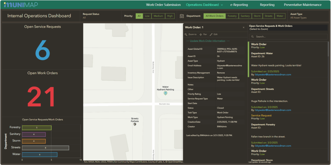
Task: Go to e-Reporting
Action: point(239,5)
